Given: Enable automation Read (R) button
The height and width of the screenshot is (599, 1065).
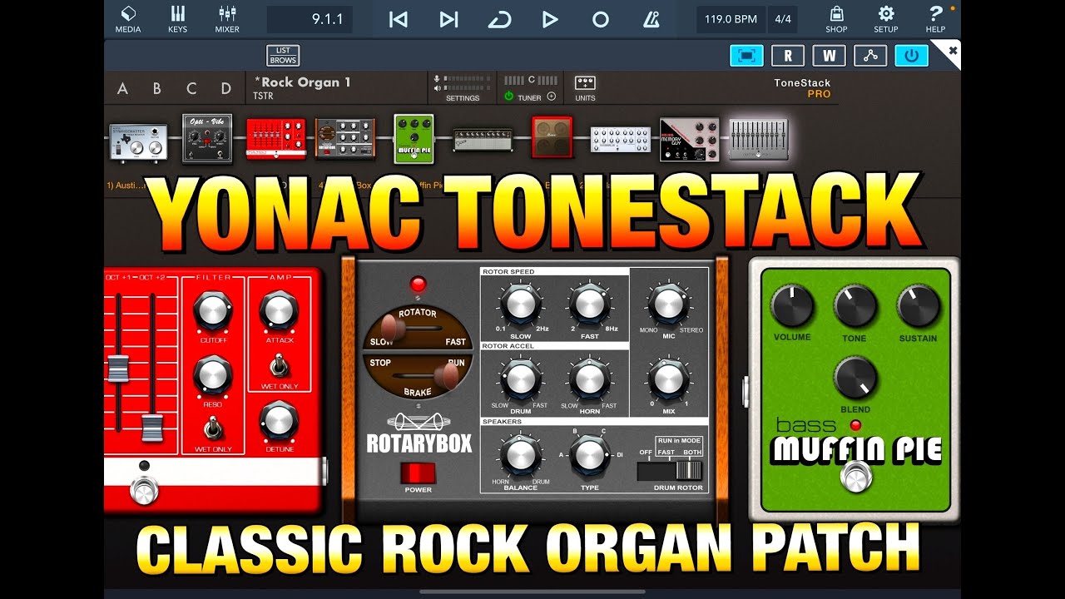Looking at the screenshot, I should pos(788,56).
